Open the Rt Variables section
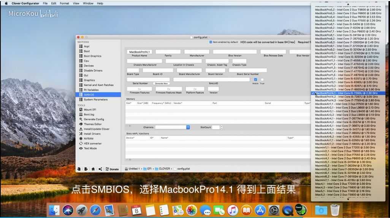Screen dimensions: 390x218 click(91, 90)
